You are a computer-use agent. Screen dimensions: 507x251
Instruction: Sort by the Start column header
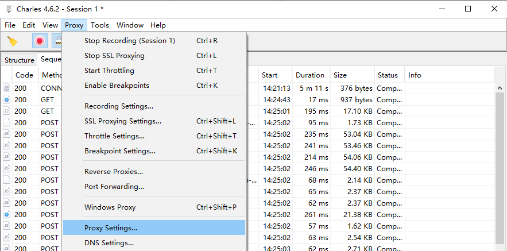275,75
